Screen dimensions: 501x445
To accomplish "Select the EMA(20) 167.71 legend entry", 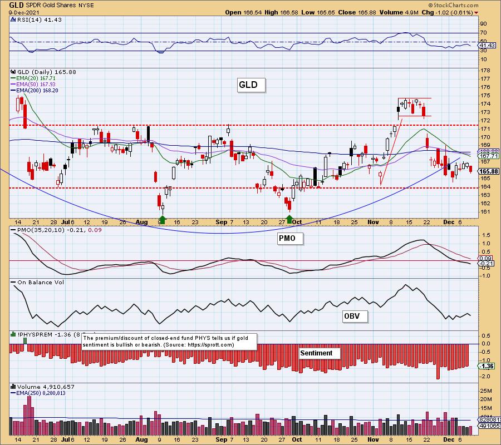I will point(33,78).
